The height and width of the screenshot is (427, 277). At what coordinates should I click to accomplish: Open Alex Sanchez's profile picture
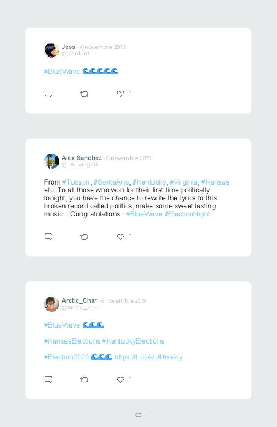(52, 161)
